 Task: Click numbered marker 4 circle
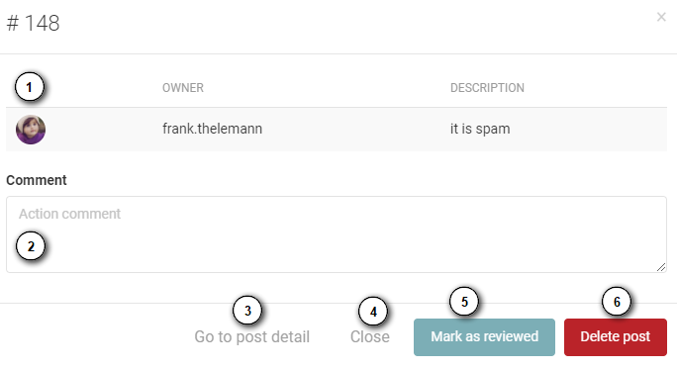(x=373, y=312)
